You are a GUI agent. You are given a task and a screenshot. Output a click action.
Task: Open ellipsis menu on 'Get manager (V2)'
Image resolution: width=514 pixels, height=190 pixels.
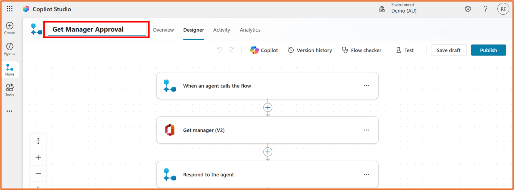click(366, 130)
